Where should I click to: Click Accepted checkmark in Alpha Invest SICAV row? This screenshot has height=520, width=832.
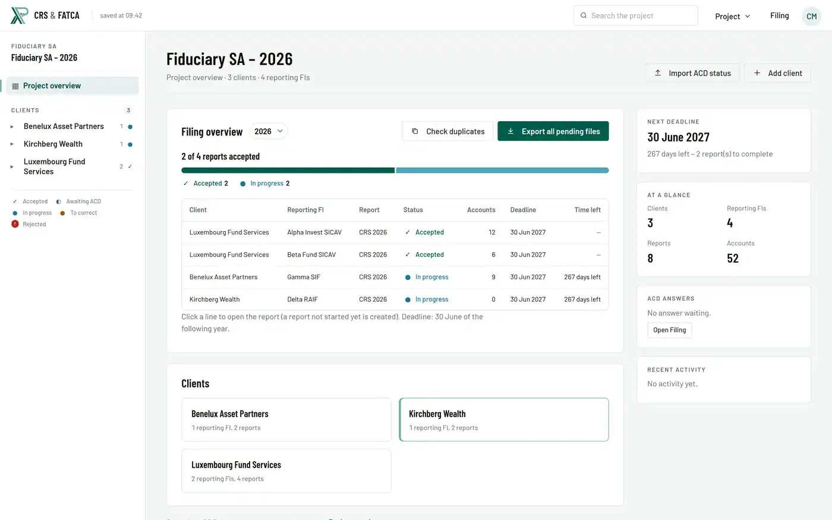pyautogui.click(x=408, y=232)
